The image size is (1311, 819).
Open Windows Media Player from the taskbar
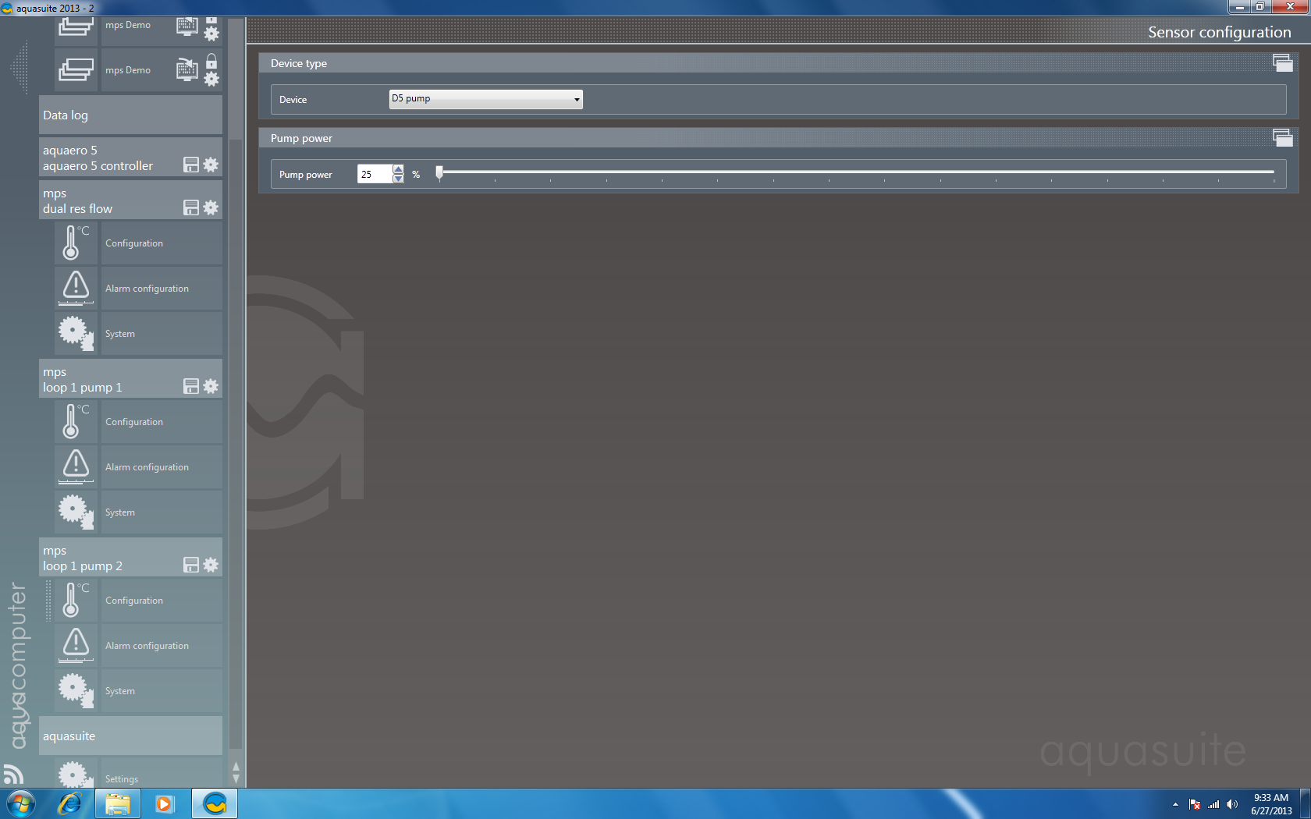[165, 804]
